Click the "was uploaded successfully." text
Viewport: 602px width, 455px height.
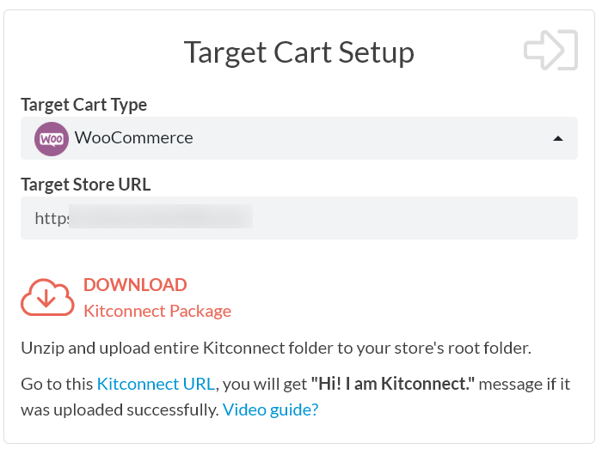coord(120,410)
